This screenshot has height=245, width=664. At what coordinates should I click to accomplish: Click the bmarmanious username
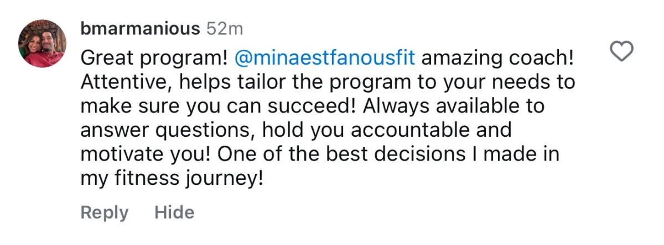(139, 28)
